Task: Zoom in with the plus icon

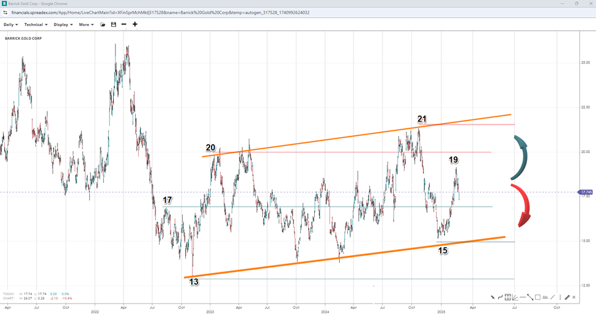Action: coord(135,24)
